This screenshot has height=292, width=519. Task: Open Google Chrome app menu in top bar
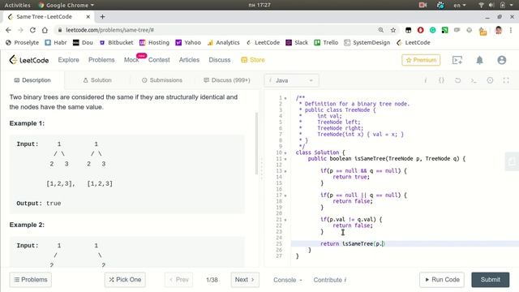[66, 5]
